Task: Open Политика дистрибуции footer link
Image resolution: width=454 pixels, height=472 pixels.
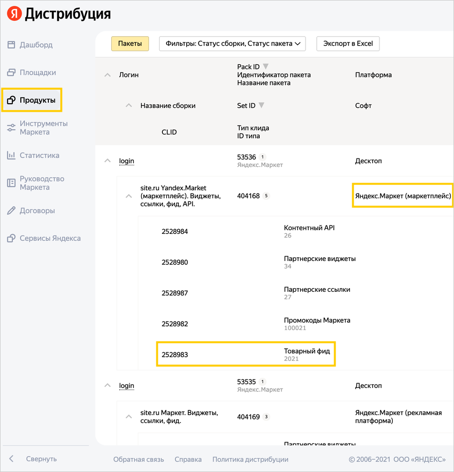Action: 250,459
